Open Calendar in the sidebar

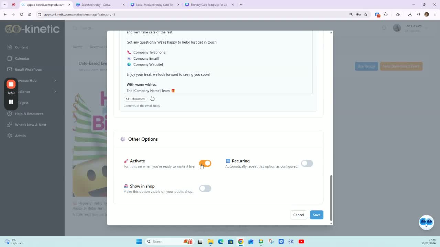point(22,58)
